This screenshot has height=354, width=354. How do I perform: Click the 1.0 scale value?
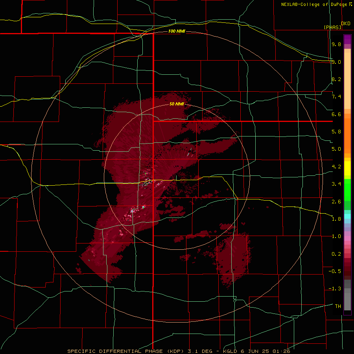coord(336,236)
